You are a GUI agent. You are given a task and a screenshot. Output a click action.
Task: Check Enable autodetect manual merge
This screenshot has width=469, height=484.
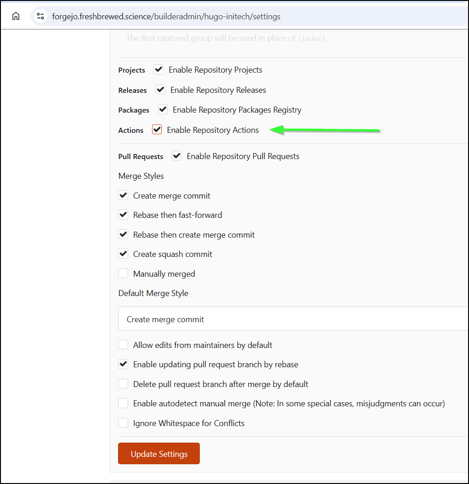(x=123, y=404)
